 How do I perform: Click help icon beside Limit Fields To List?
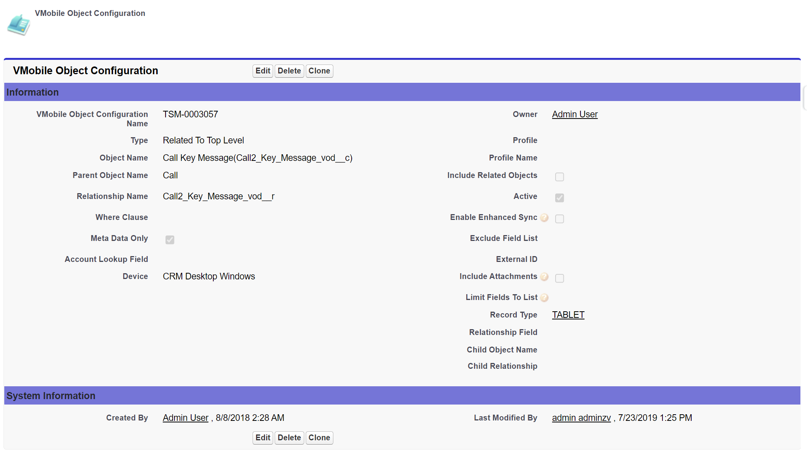click(544, 298)
